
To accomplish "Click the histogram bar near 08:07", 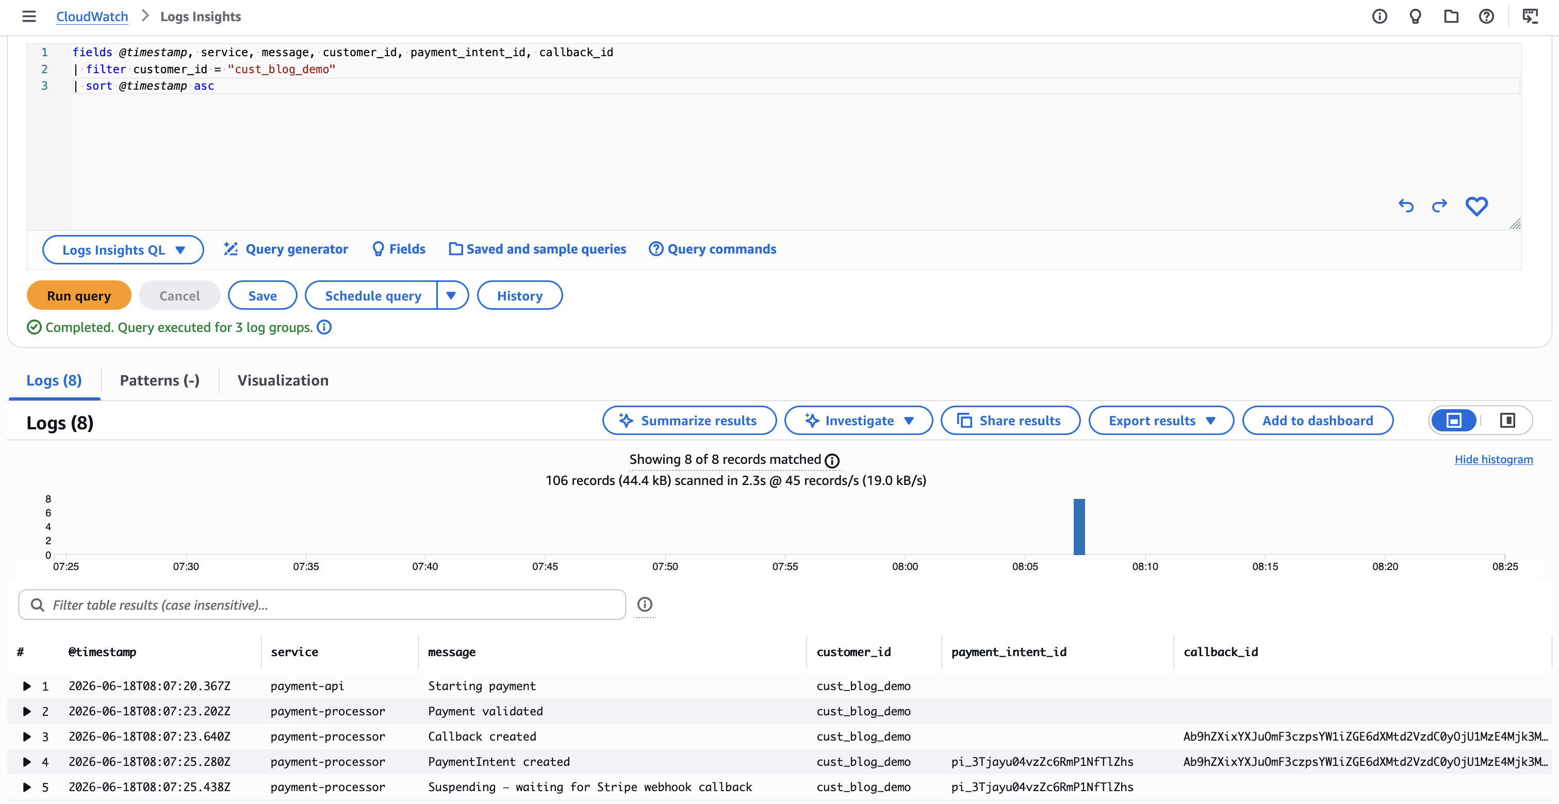I will click(x=1079, y=527).
